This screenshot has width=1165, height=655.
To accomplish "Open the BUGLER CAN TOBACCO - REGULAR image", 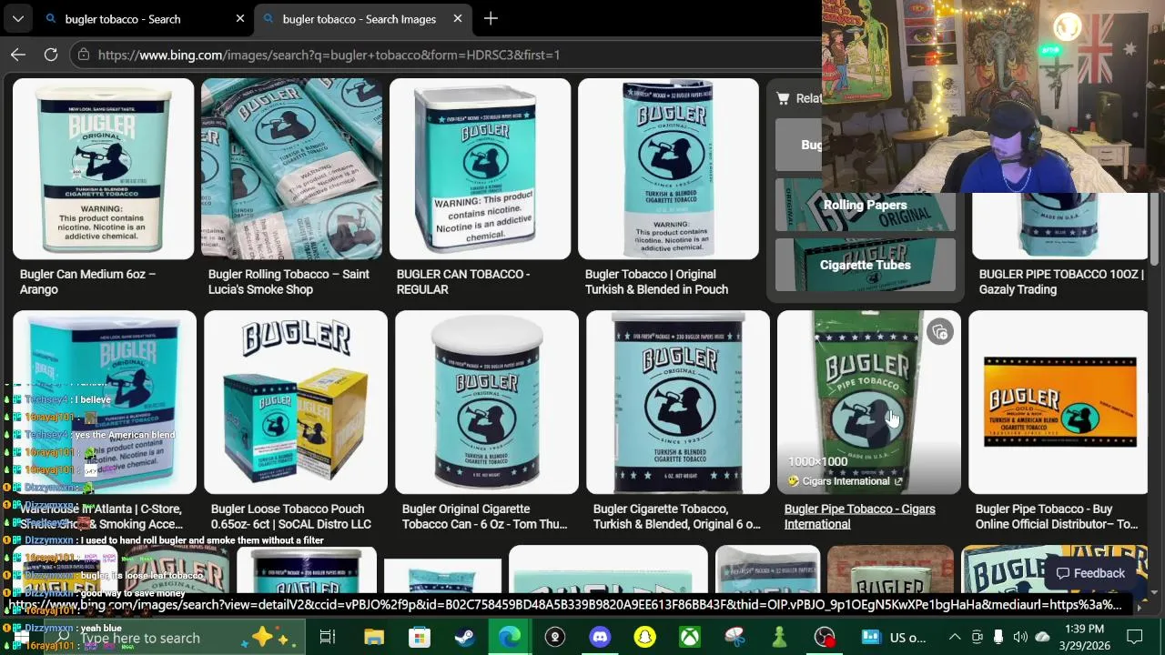I will click(481, 169).
